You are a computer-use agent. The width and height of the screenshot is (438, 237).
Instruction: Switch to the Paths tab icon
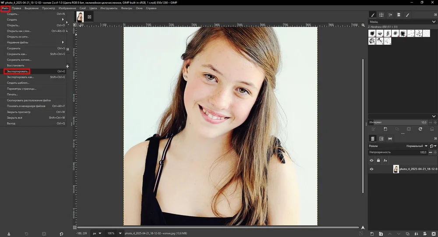(390, 138)
